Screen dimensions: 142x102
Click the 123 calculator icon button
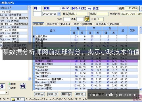(x=87, y=19)
